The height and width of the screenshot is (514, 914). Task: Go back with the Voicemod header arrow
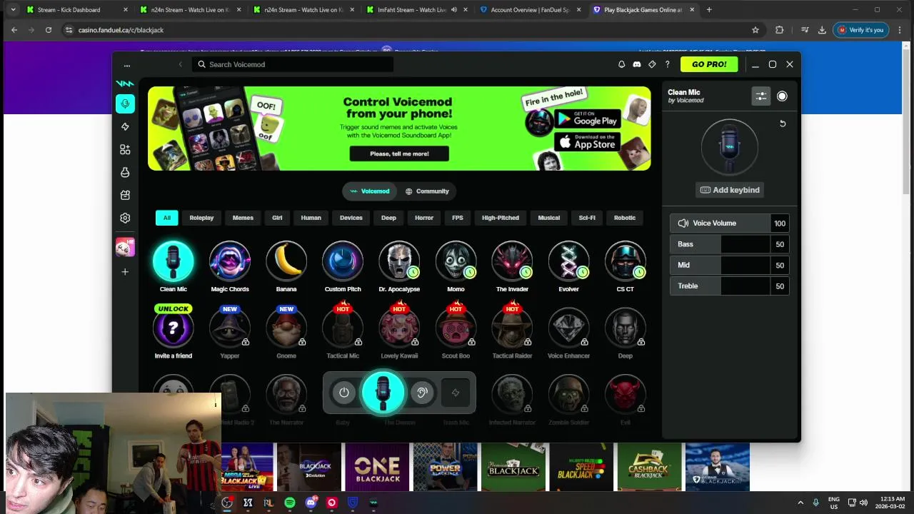point(180,64)
